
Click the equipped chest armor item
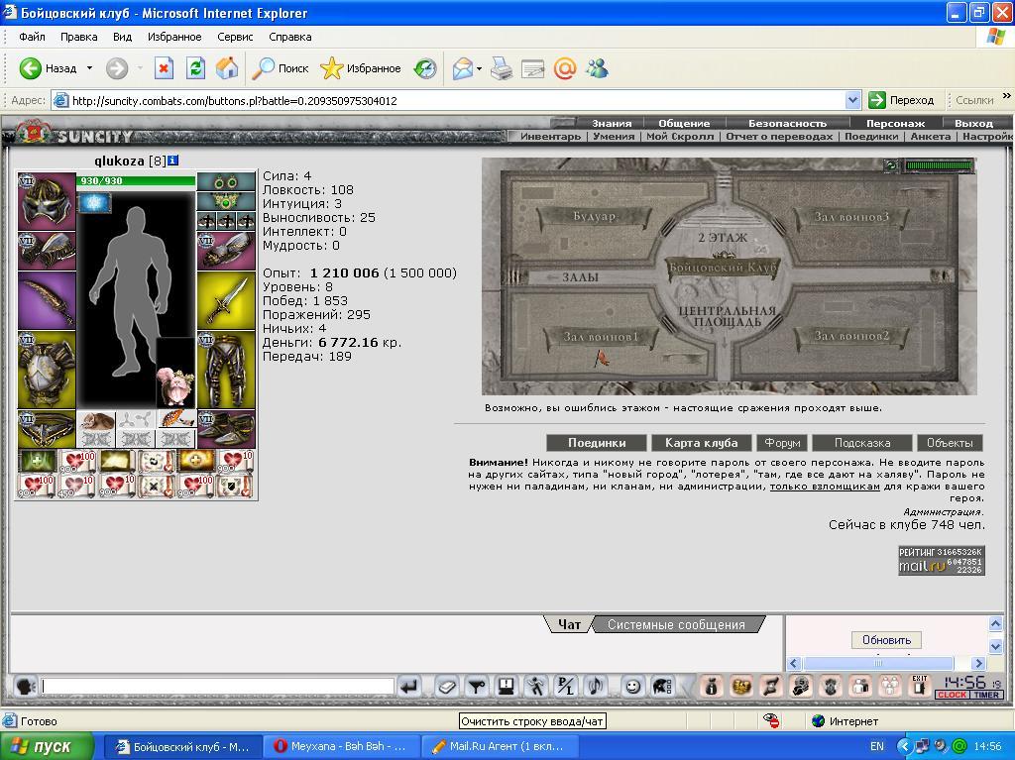47,371
